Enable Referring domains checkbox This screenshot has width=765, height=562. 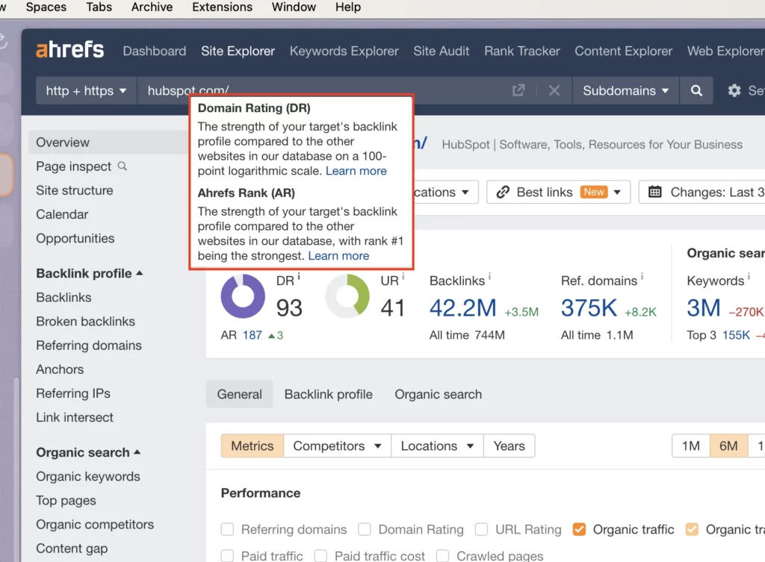[227, 529]
